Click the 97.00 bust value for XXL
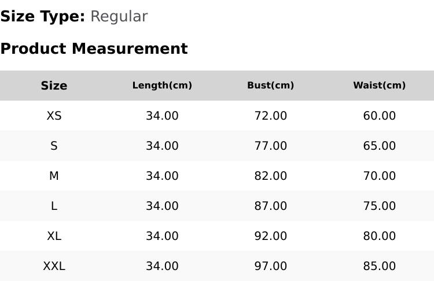 pos(271,267)
